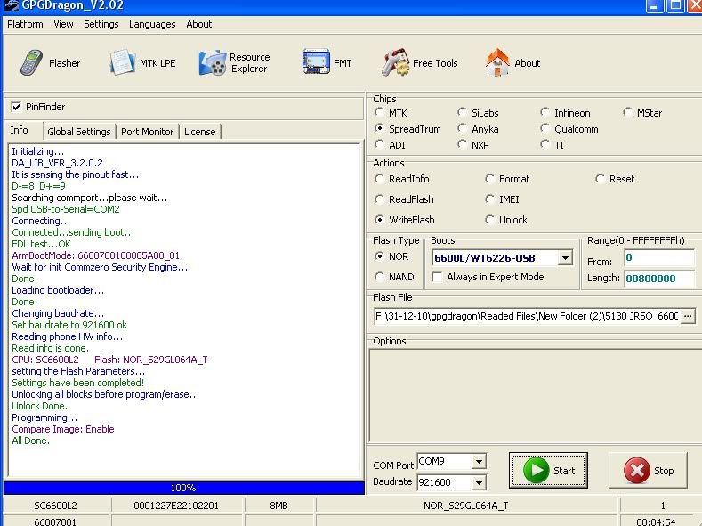Select the MTK chip option

coord(380,112)
